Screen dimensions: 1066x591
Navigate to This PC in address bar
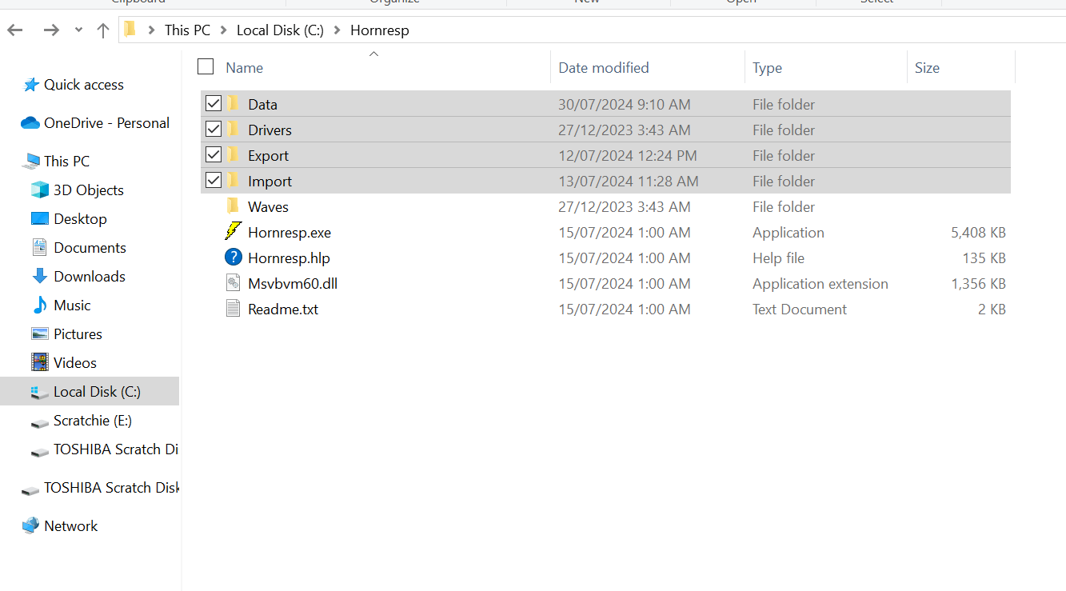[188, 30]
